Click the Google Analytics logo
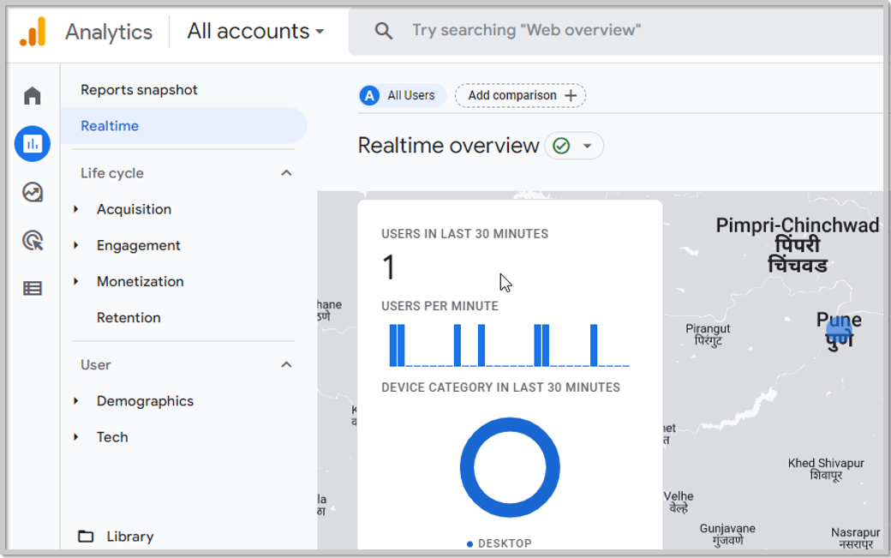This screenshot has width=891, height=558. (x=33, y=31)
